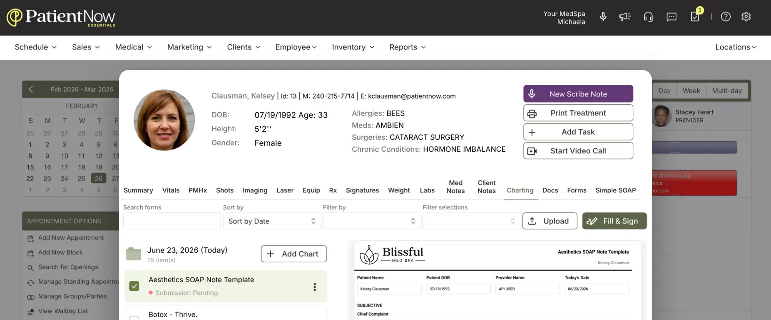Go to previous month in calendar
Image resolution: width=771 pixels, height=320 pixels.
30,89
